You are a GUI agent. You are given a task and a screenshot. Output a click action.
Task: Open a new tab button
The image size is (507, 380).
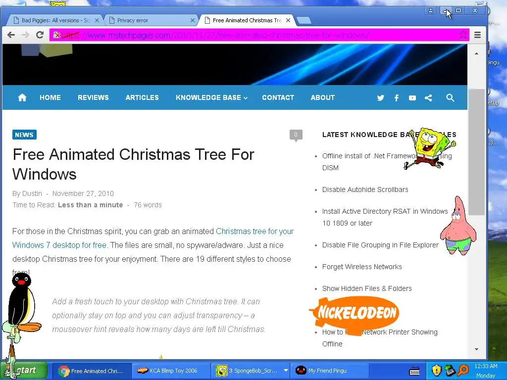coord(304,21)
